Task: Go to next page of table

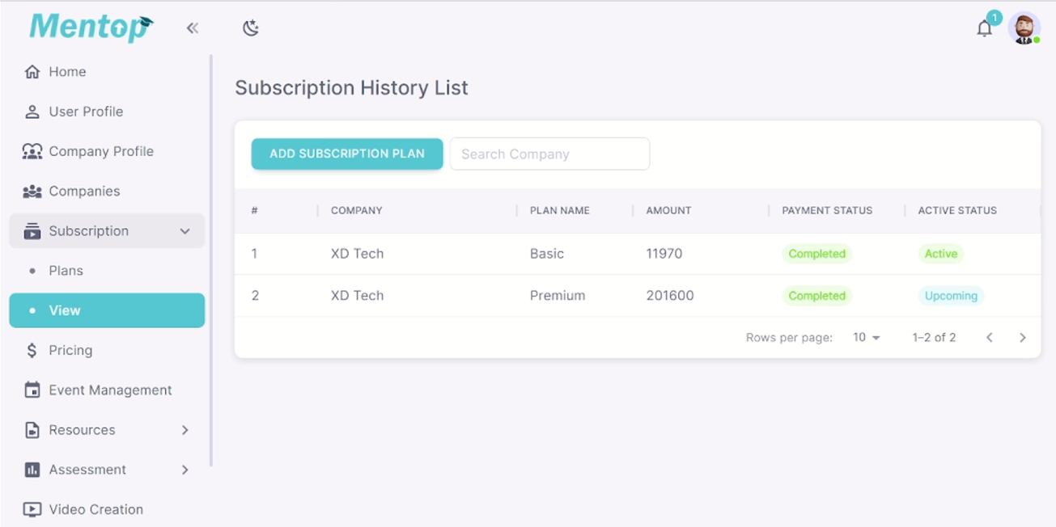Action: tap(1023, 337)
